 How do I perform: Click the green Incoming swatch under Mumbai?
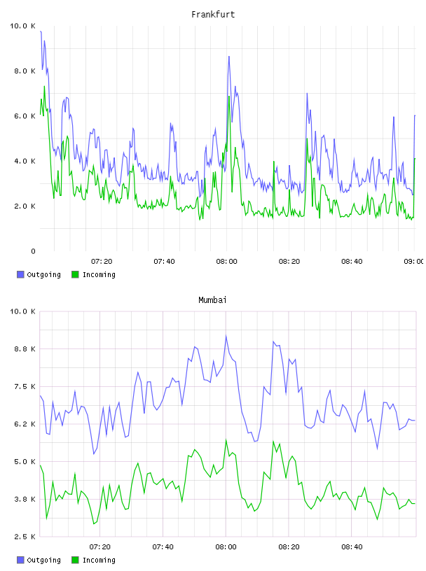coord(75,560)
